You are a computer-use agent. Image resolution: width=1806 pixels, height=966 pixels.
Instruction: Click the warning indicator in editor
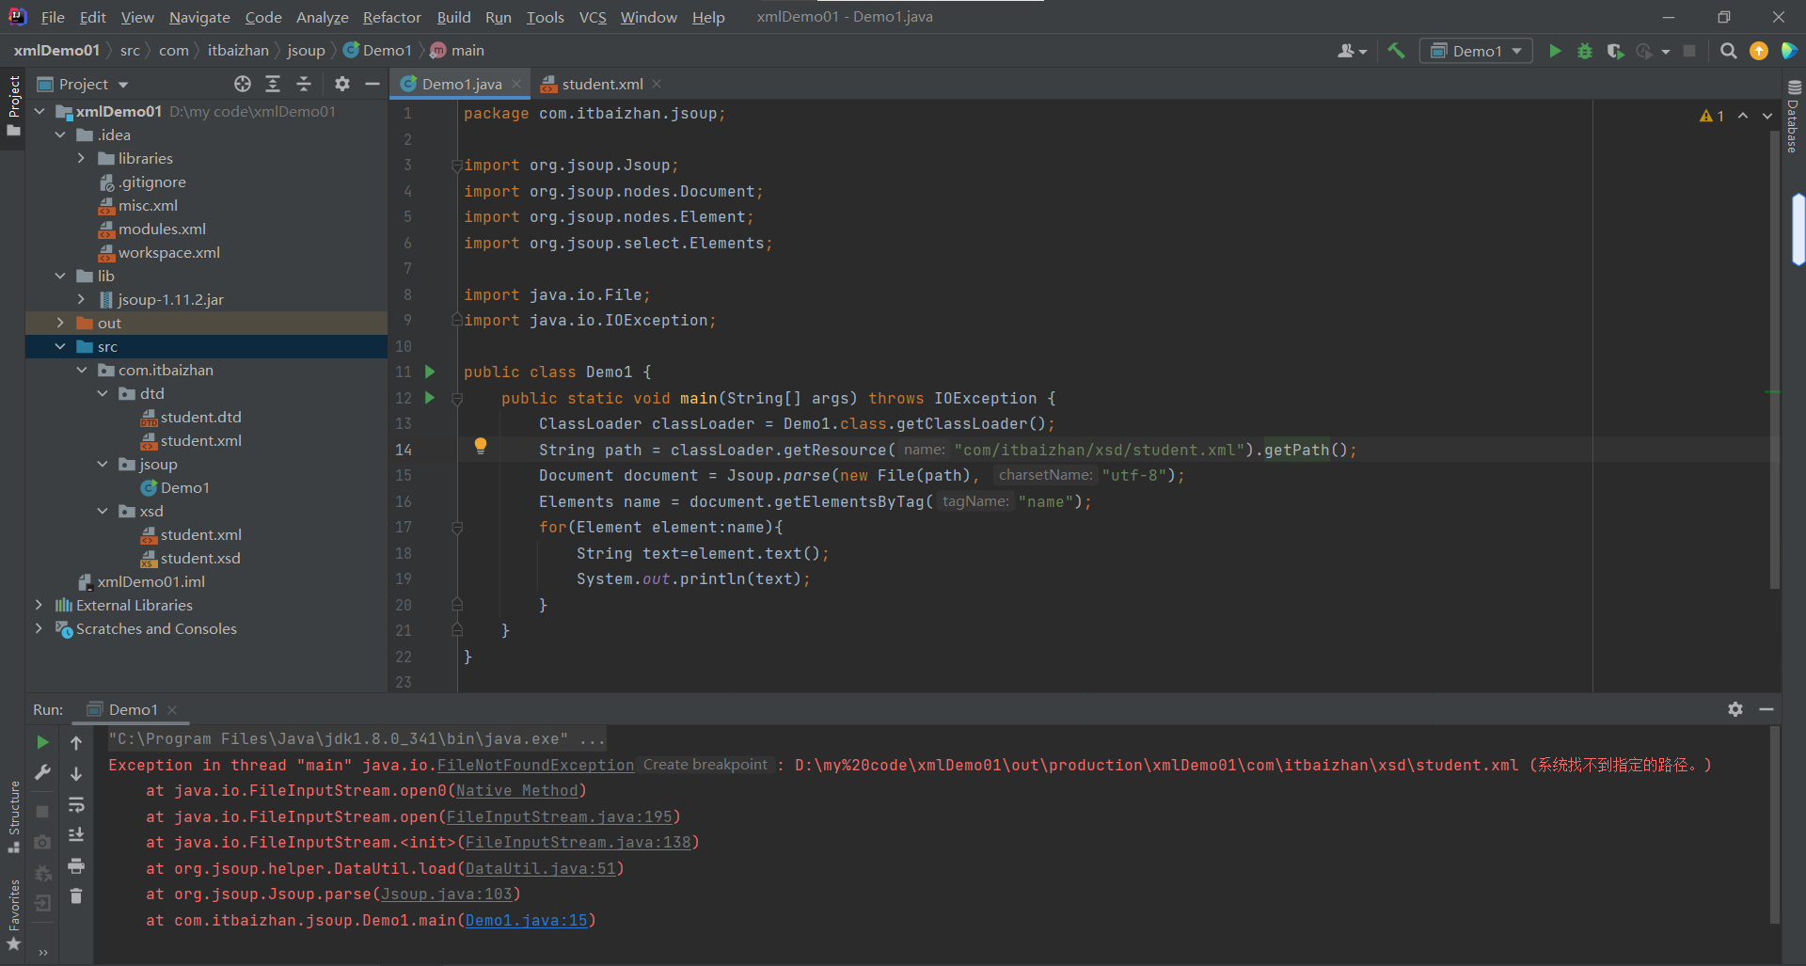pyautogui.click(x=1712, y=116)
